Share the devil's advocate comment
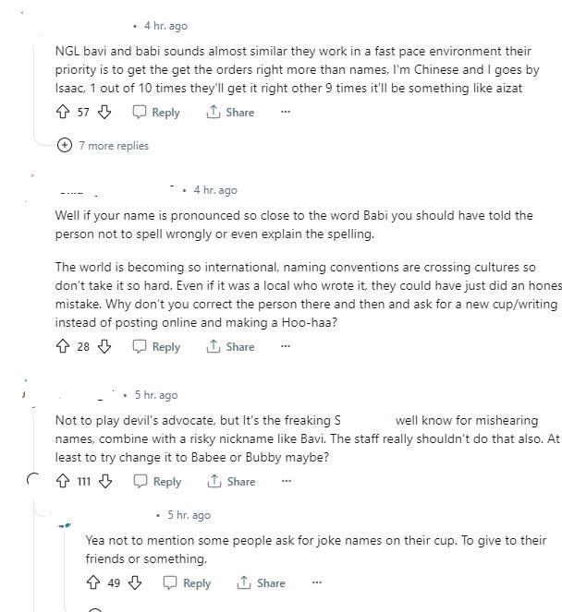 pyautogui.click(x=231, y=482)
